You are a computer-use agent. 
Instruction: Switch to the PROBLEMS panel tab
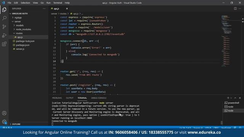point(57,98)
